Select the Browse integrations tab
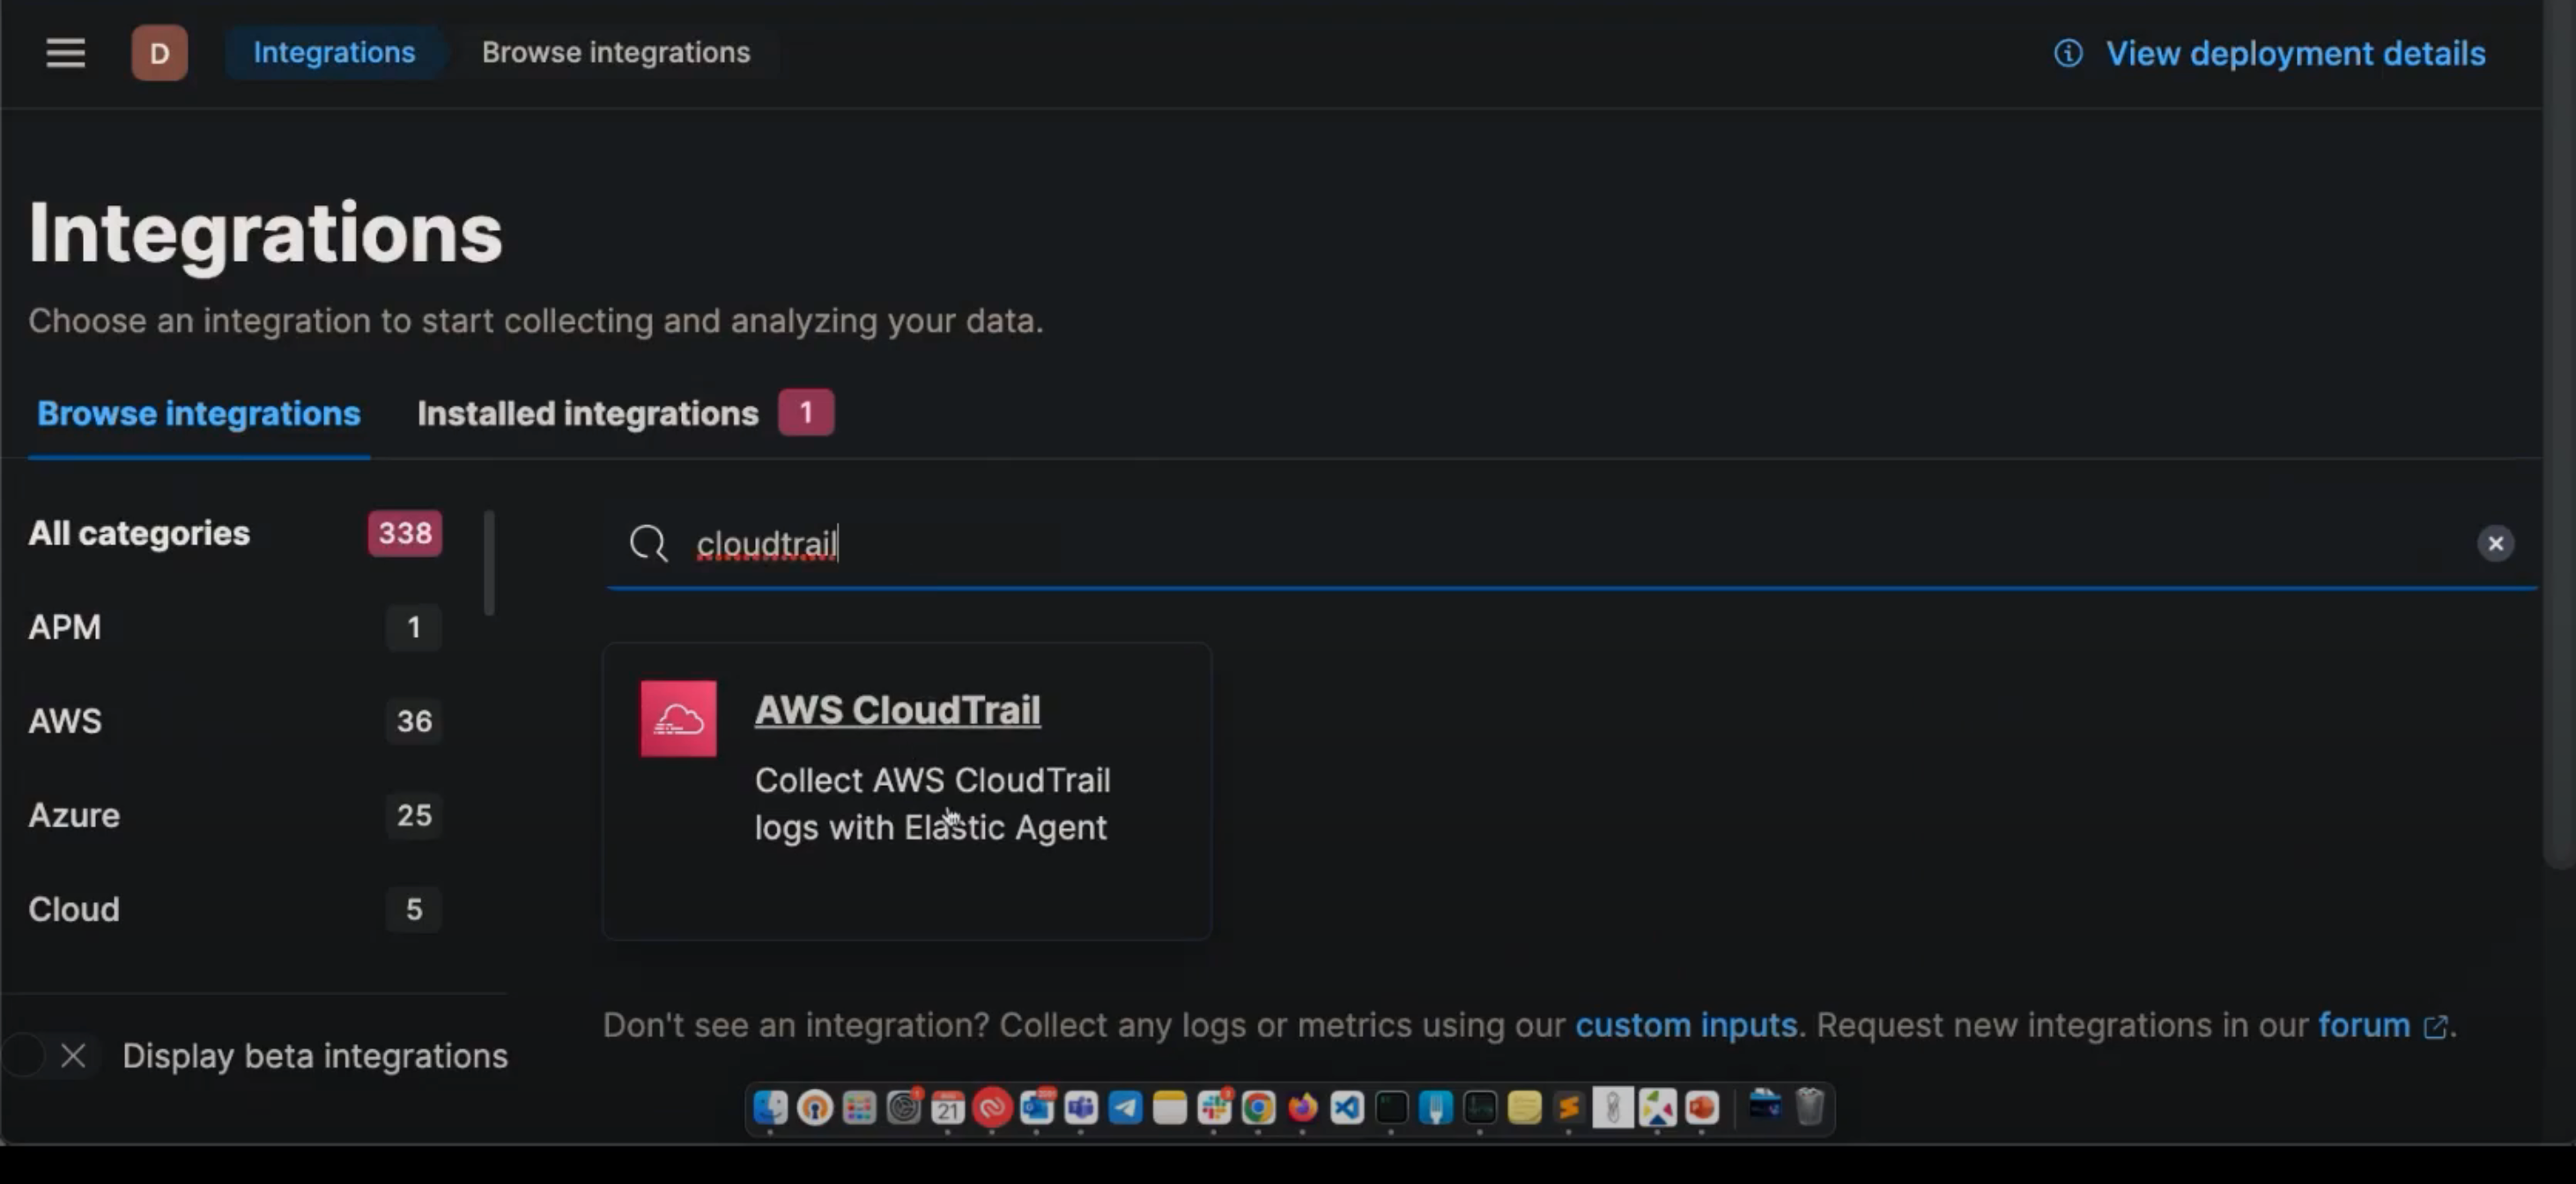 199,414
